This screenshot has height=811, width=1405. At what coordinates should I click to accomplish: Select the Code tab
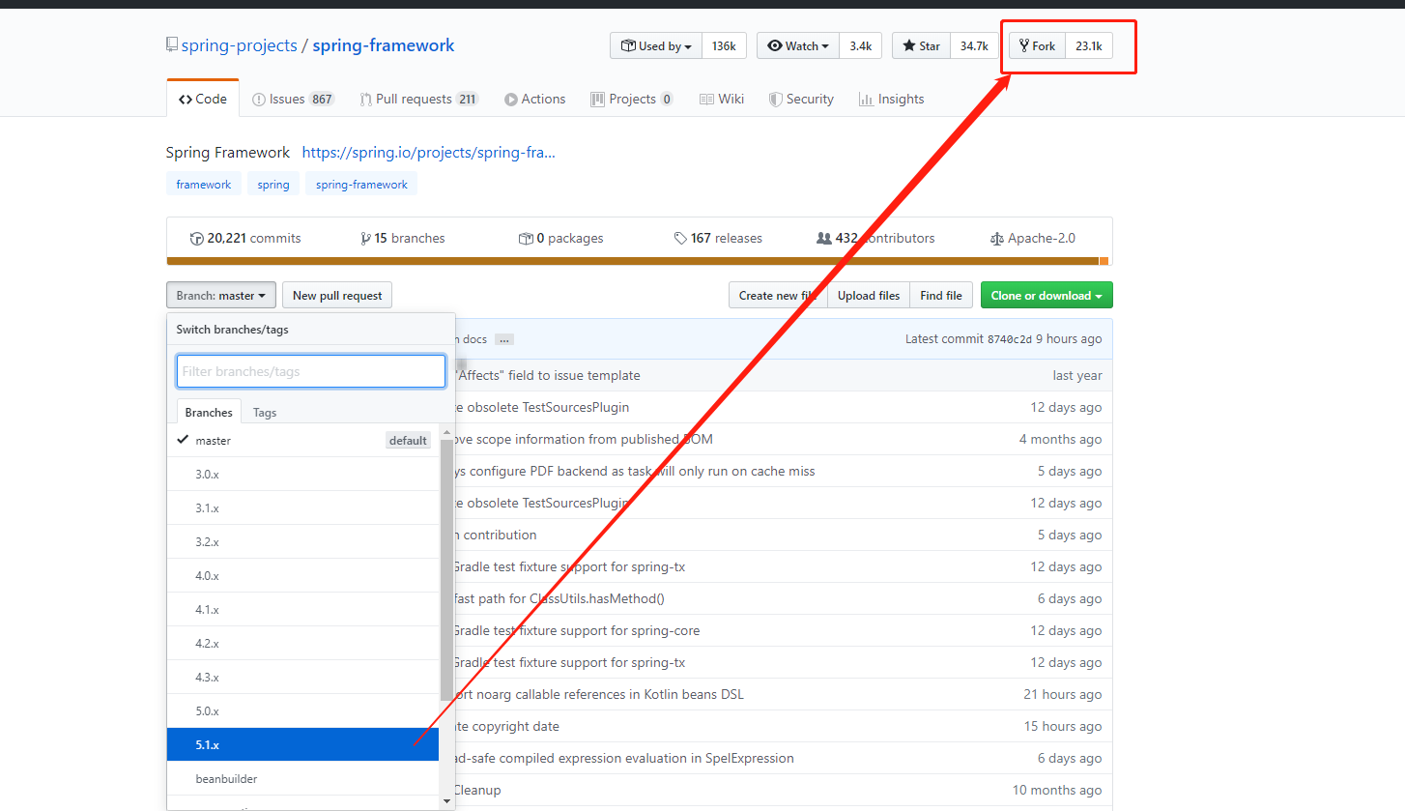tap(203, 99)
